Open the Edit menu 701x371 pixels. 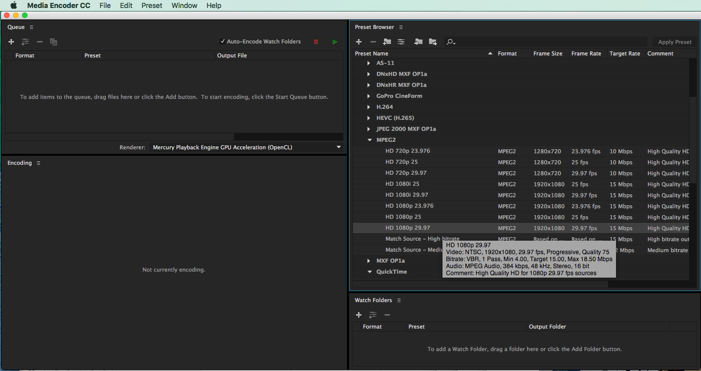pos(126,5)
